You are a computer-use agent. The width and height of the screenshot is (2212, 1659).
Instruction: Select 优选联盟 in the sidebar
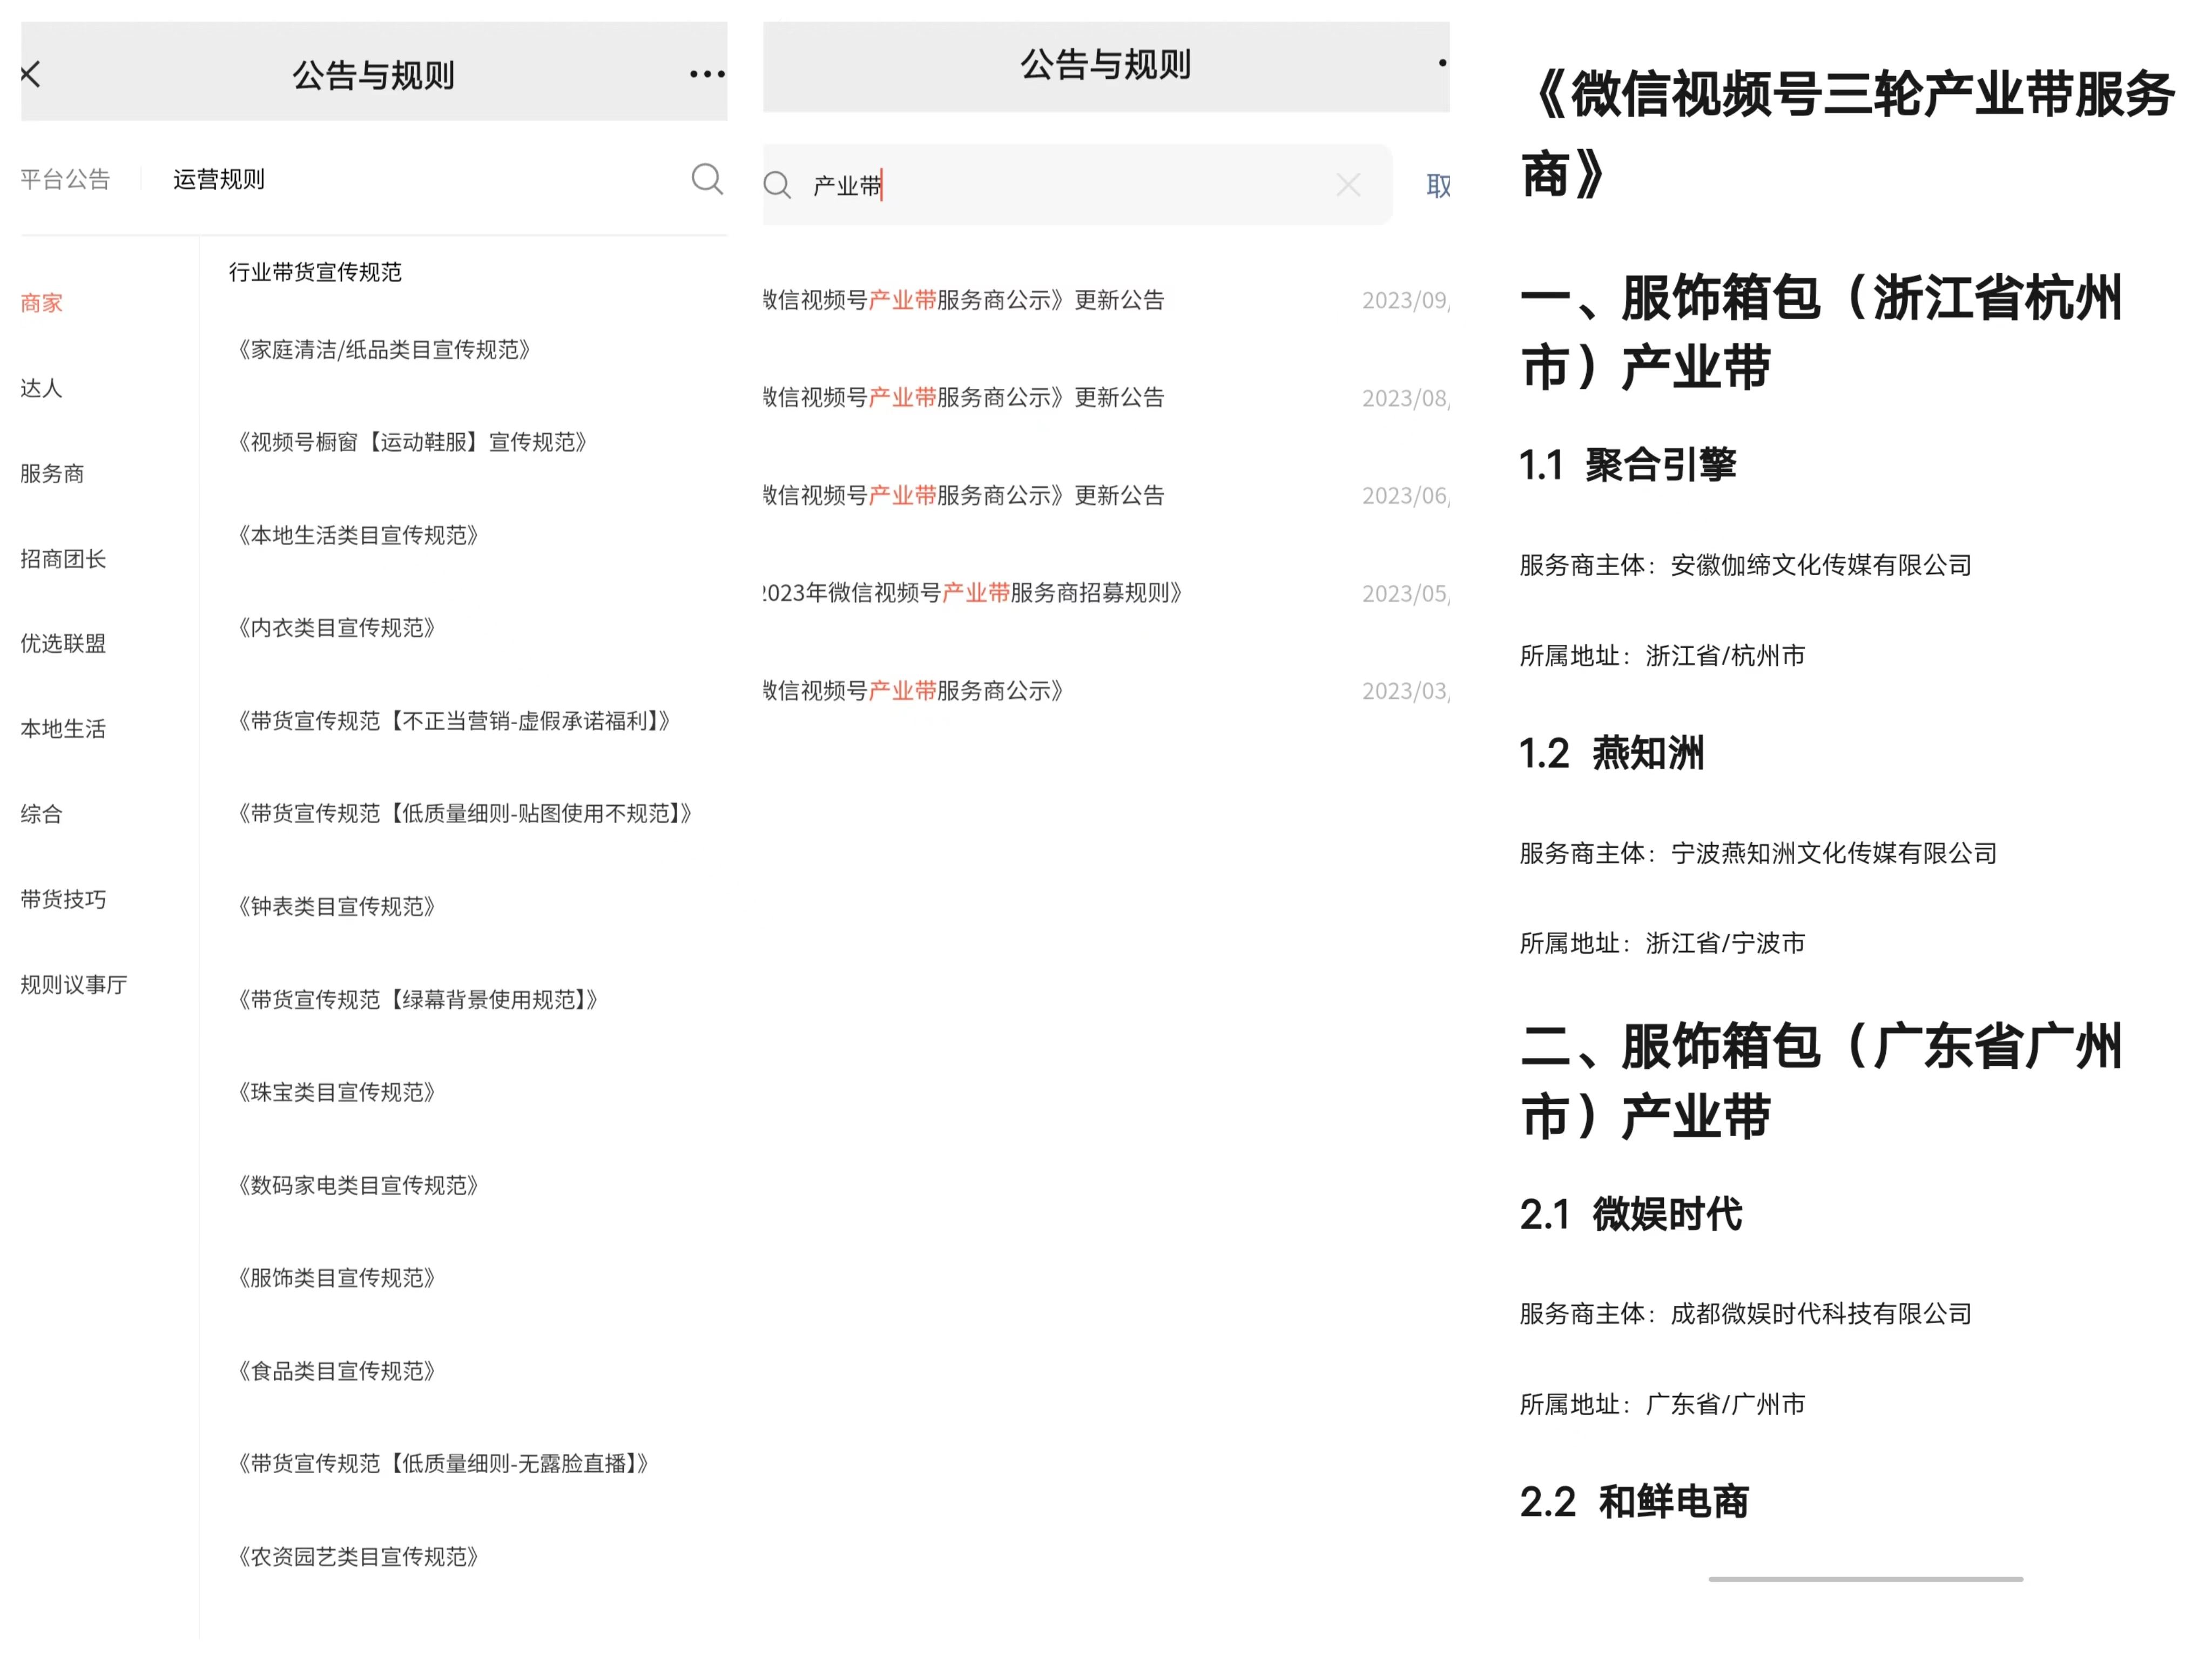[x=63, y=643]
